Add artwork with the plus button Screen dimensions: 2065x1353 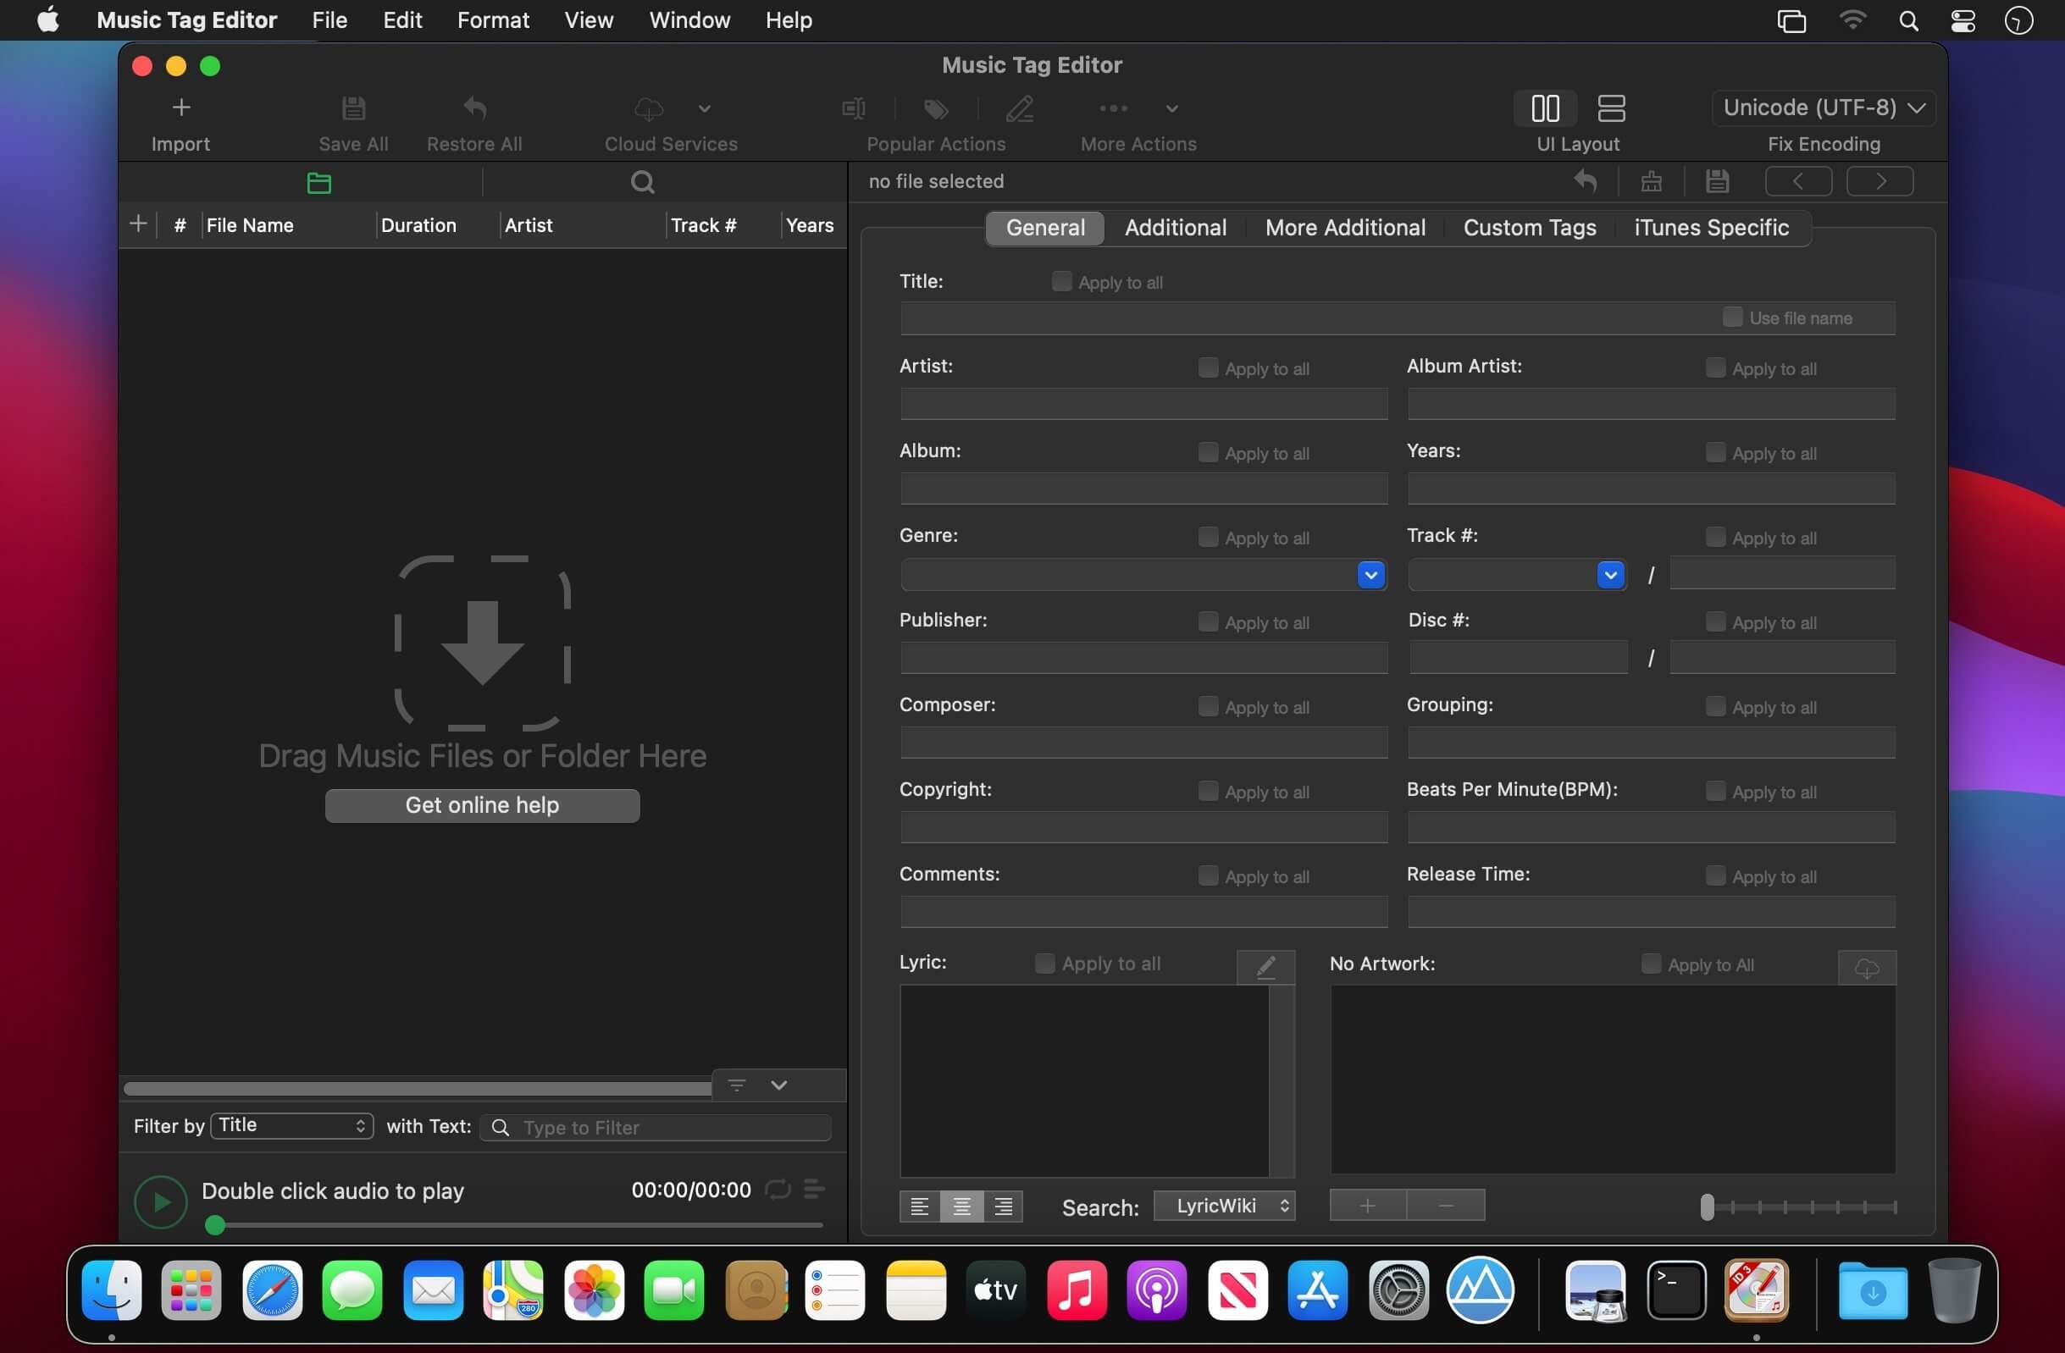[x=1367, y=1206]
